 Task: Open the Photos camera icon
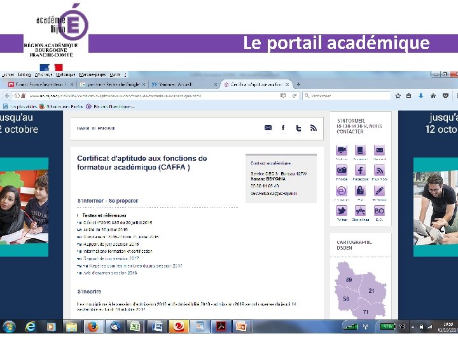coord(342,170)
